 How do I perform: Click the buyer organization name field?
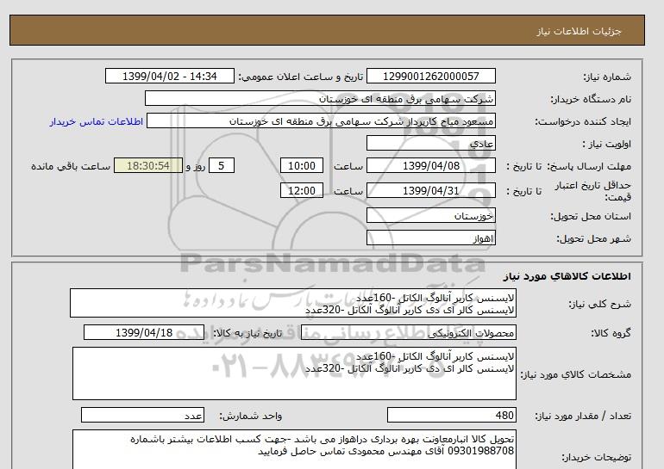[321, 99]
